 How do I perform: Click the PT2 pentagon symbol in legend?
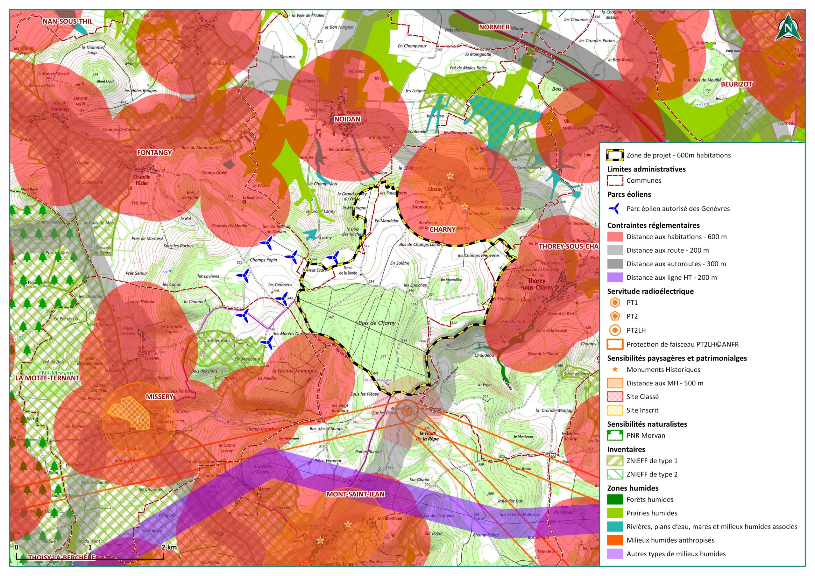[x=615, y=316]
